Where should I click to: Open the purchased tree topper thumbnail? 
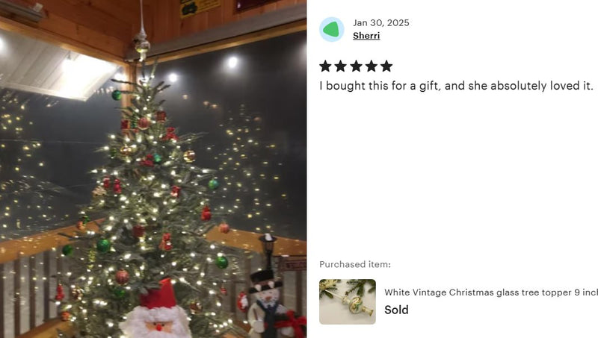(x=348, y=301)
